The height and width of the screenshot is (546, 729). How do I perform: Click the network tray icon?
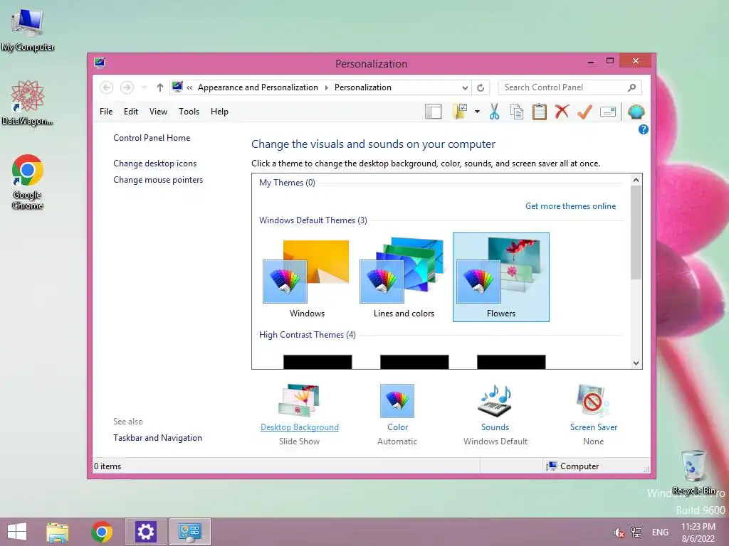[636, 532]
